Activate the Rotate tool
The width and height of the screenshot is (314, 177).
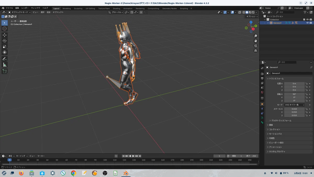point(4,41)
